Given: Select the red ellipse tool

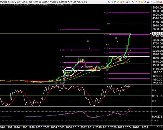Looking at the screenshot, I should [x=124, y=2].
